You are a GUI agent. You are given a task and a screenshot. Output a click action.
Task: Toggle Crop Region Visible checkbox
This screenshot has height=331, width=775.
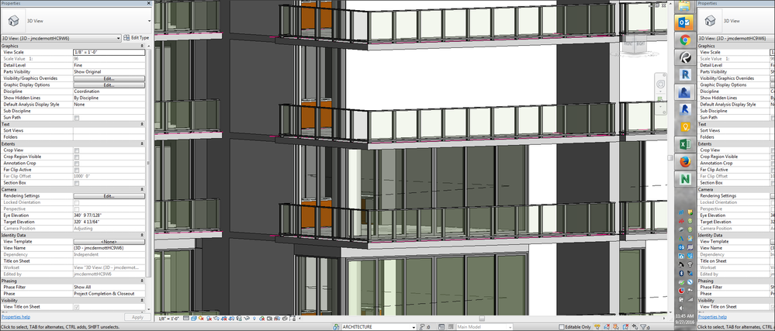77,157
